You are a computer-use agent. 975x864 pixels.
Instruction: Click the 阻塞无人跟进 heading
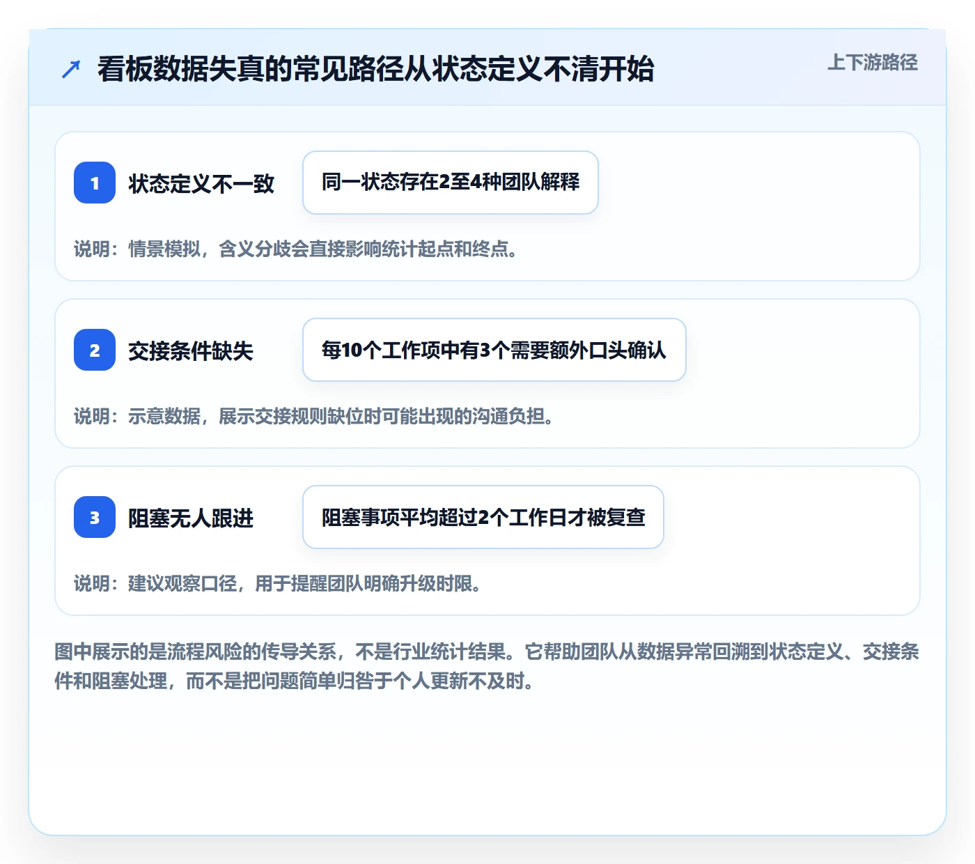tap(191, 518)
